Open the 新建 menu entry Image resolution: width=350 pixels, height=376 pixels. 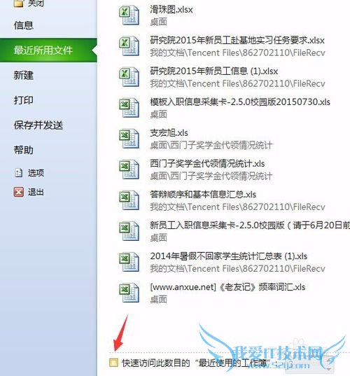23,76
